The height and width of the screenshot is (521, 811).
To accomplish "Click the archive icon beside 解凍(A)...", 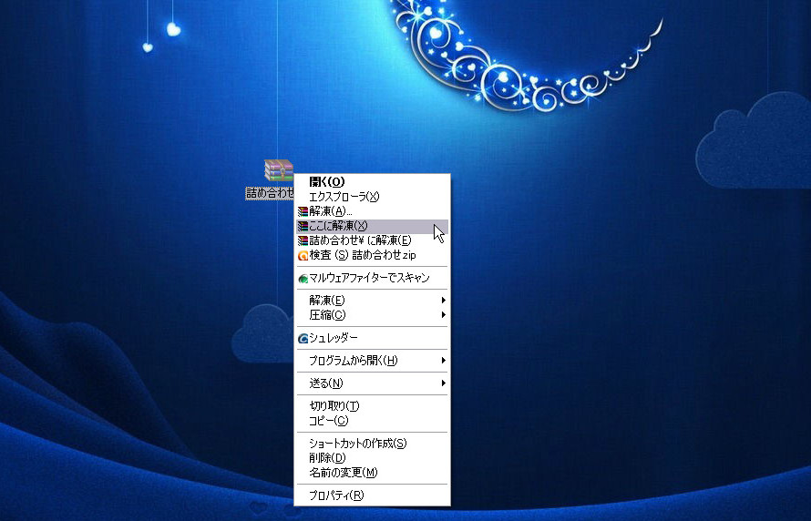I will [303, 211].
